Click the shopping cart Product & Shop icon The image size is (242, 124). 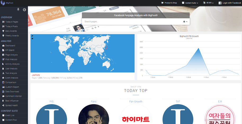click(162, 3)
